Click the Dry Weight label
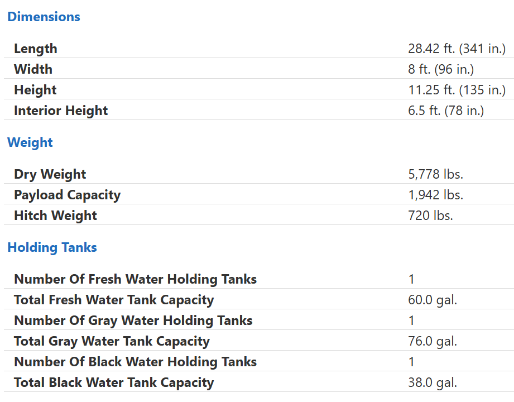The width and height of the screenshot is (514, 402). click(50, 174)
